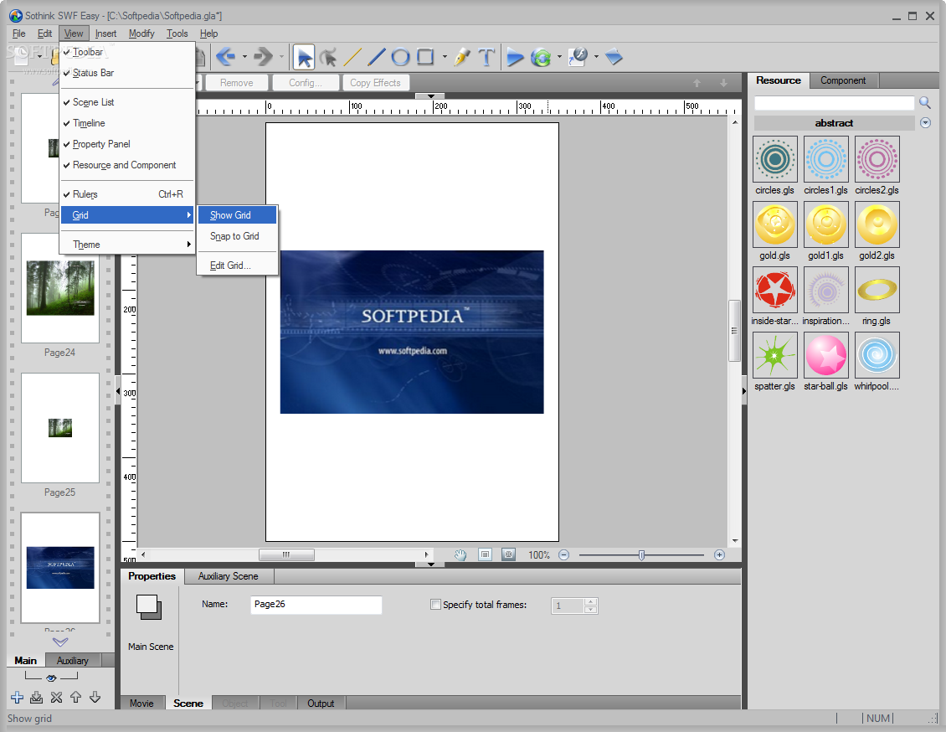The height and width of the screenshot is (732, 946).
Task: Click the vertical canvas scrollbar thumb
Action: pos(734,330)
